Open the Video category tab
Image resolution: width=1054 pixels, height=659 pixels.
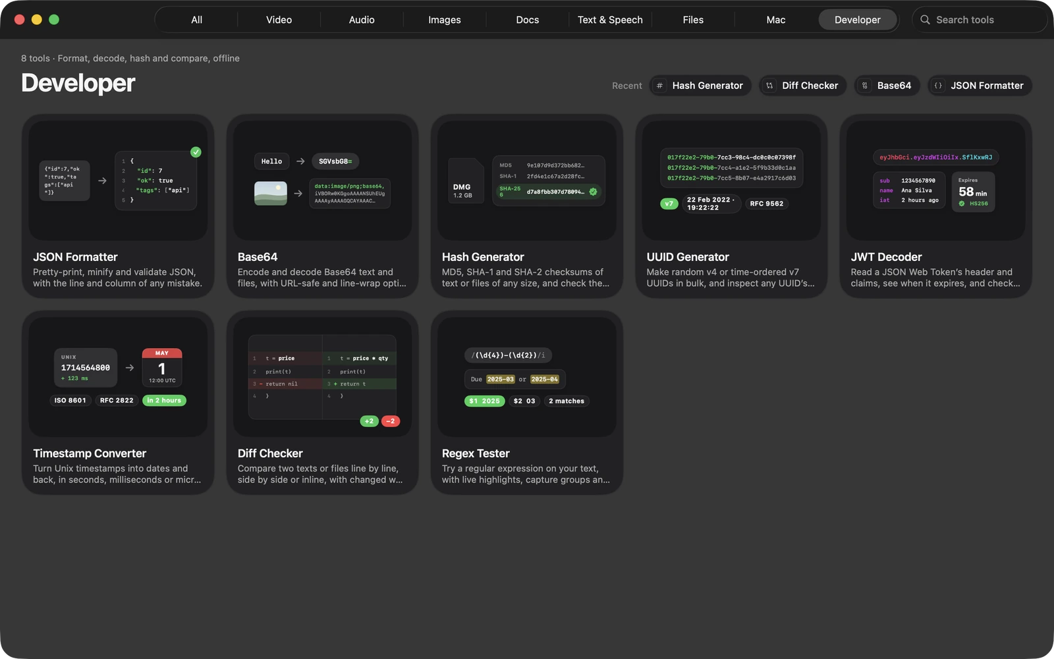[x=279, y=20]
